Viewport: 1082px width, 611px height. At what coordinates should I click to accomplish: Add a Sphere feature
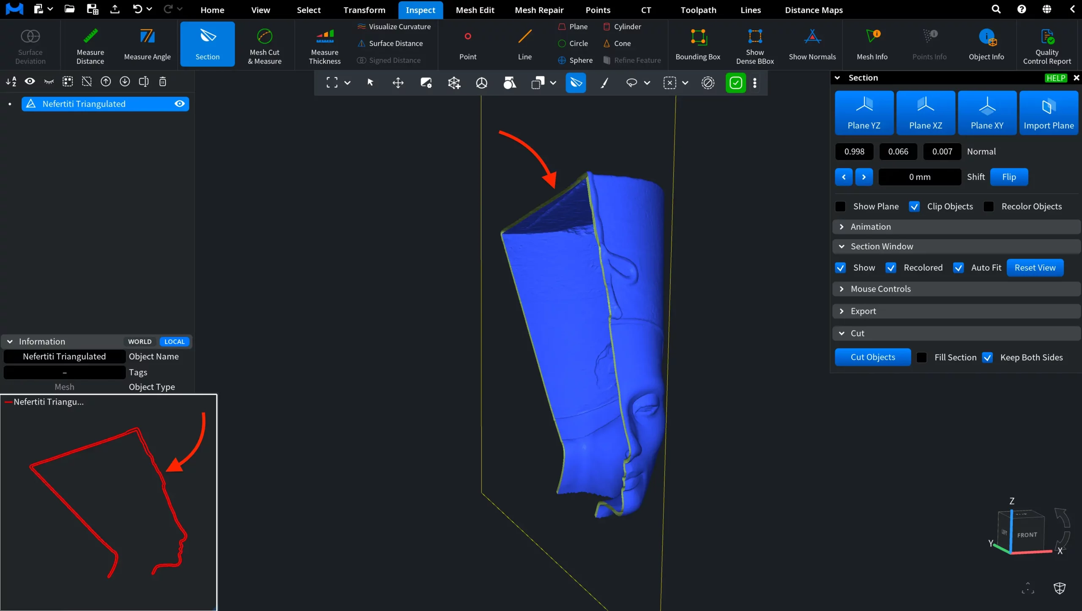(x=575, y=60)
